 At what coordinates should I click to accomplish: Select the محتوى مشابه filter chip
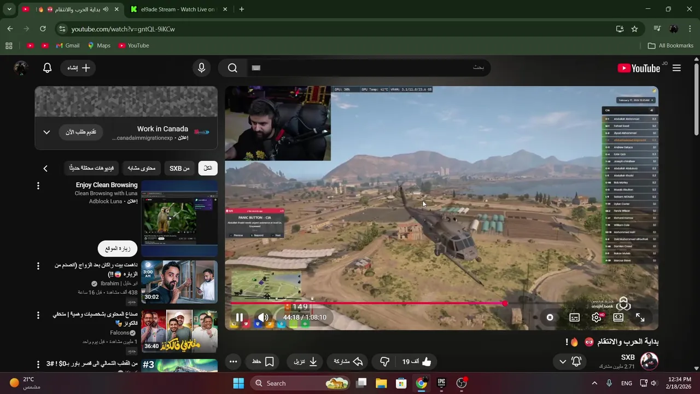141,168
